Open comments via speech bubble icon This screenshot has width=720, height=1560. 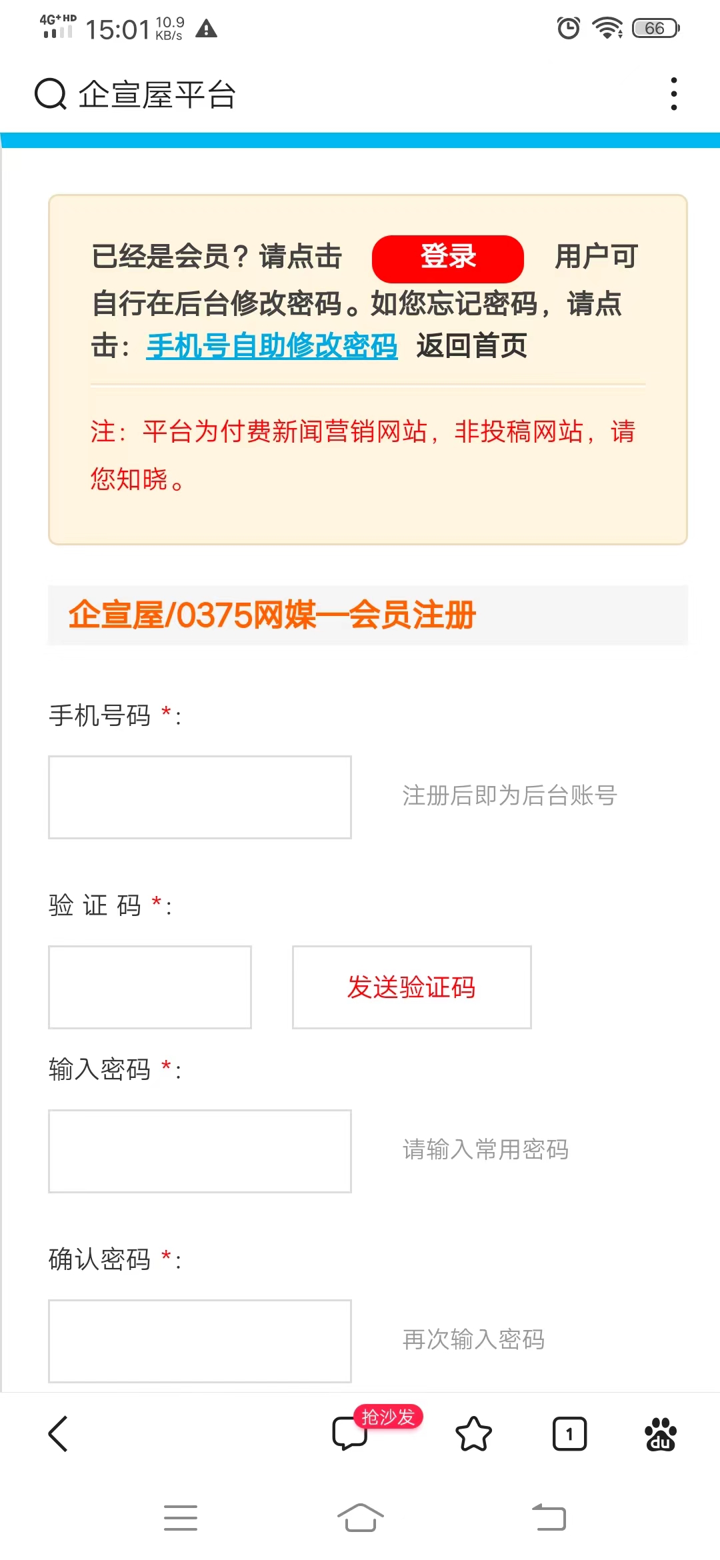(349, 1433)
